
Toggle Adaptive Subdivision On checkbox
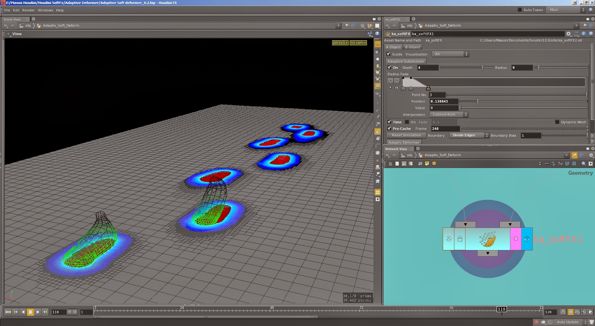click(389, 68)
